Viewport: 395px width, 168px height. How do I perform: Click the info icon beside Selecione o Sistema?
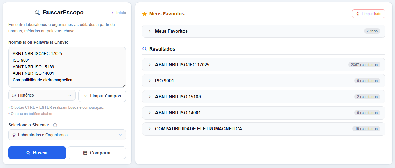point(55,125)
